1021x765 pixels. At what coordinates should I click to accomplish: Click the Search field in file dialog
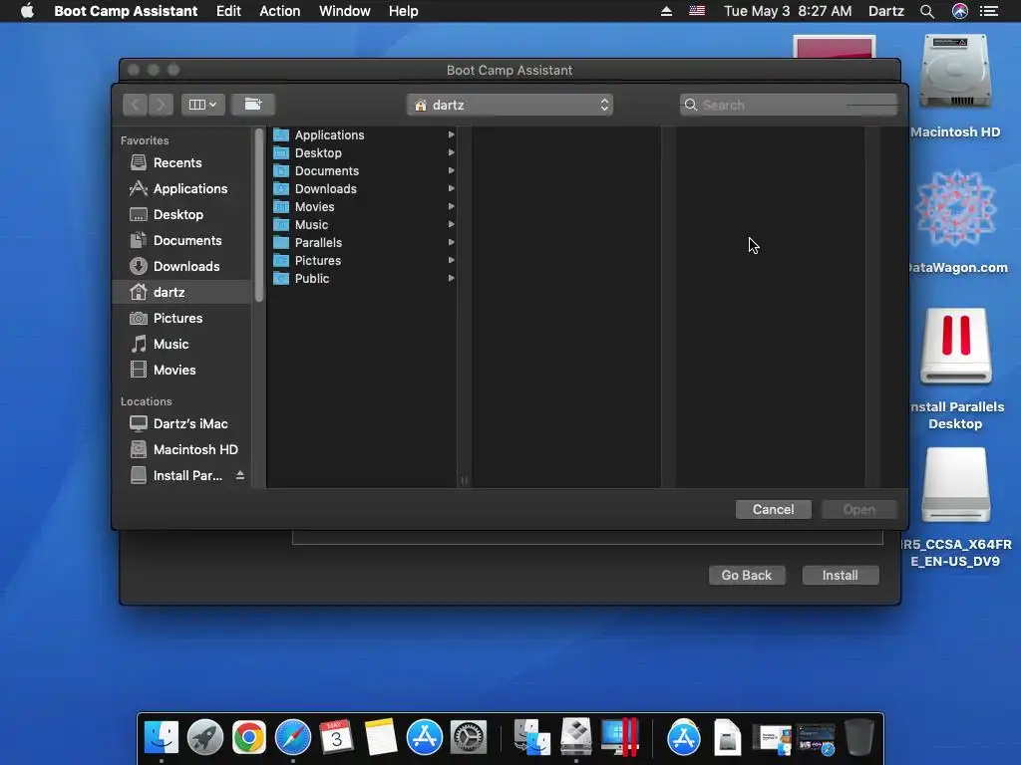click(x=789, y=105)
